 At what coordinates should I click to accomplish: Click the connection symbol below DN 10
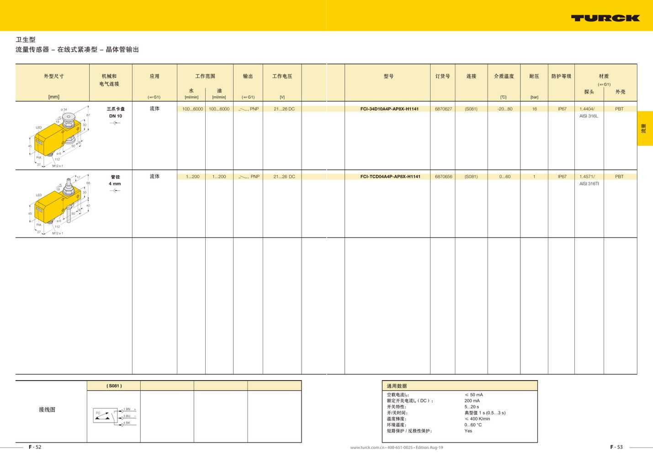(x=115, y=123)
